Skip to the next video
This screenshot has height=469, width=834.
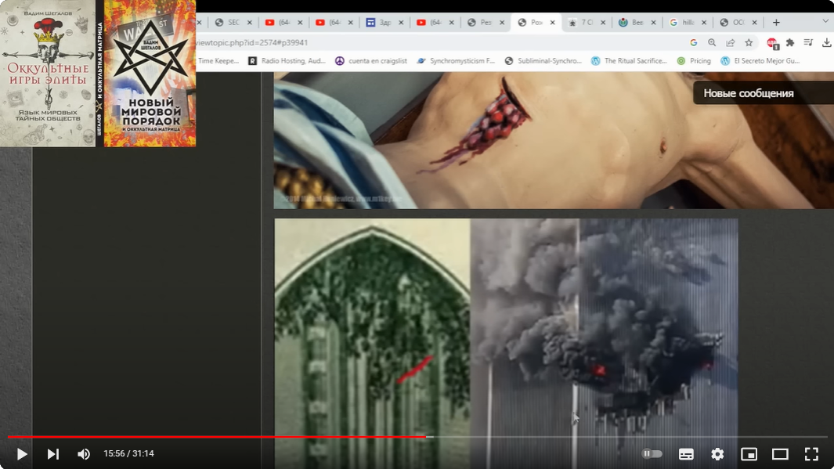click(52, 453)
